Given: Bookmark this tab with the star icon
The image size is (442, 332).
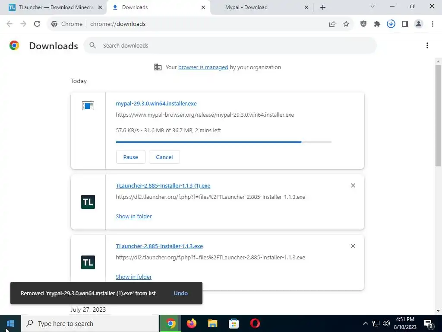Looking at the screenshot, I should tap(346, 24).
